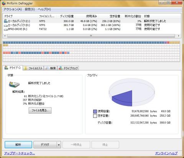Sort by the ファイルシス... column header
The image size is (184, 158).
(47, 16)
